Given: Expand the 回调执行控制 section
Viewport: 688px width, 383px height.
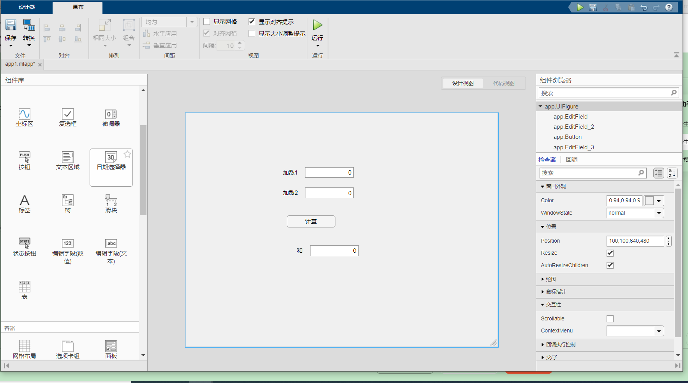Looking at the screenshot, I should click(543, 345).
